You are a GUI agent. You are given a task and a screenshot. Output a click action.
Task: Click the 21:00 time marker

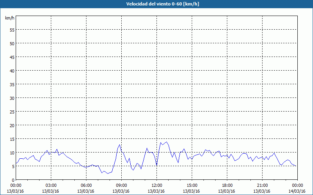pyautogui.click(x=262, y=185)
